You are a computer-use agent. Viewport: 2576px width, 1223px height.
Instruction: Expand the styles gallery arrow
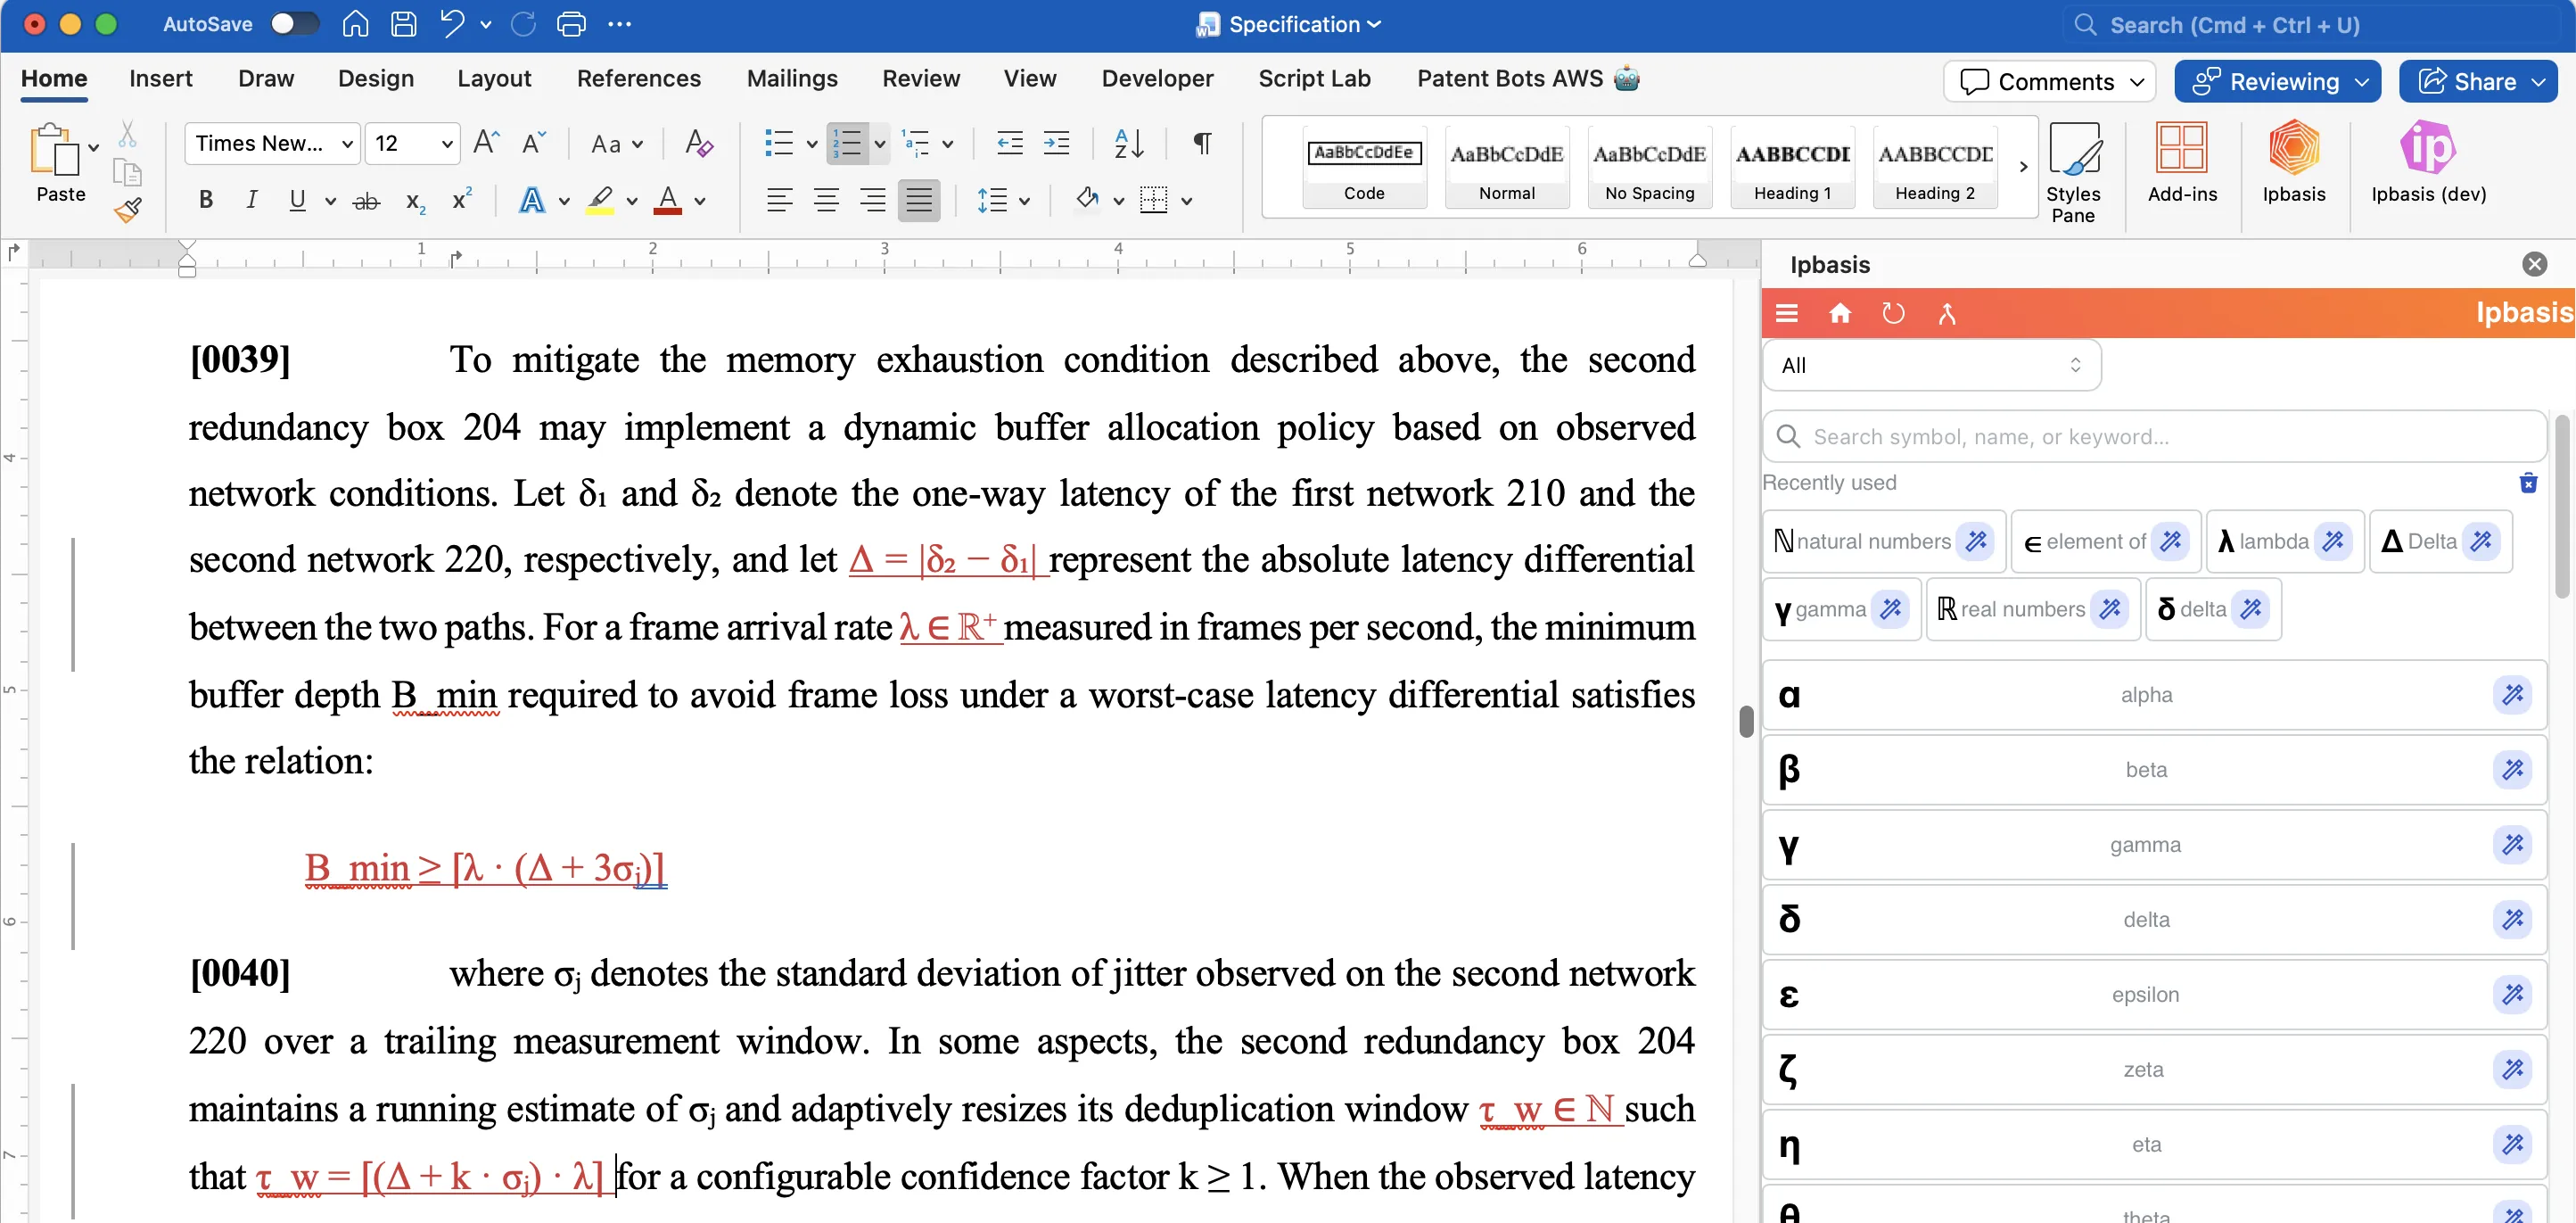click(x=2023, y=167)
